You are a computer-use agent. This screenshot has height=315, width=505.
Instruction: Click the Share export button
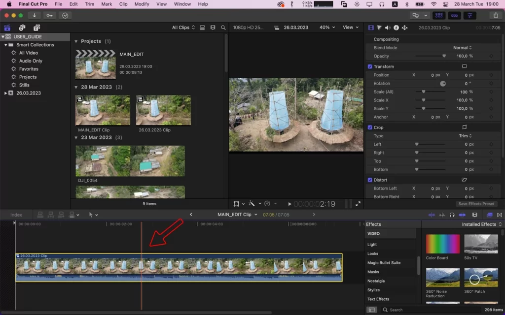pos(496,15)
